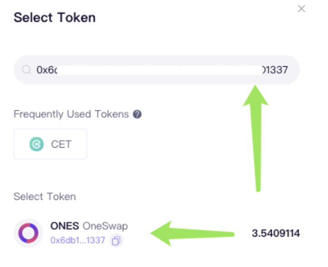
Task: Select the ONES OneSwap token row
Action: (x=157, y=233)
